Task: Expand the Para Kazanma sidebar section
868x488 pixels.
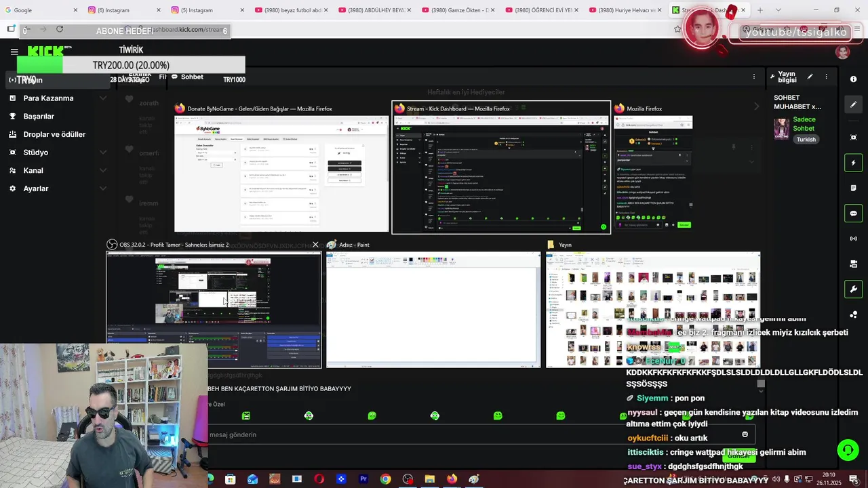Action: pos(103,98)
